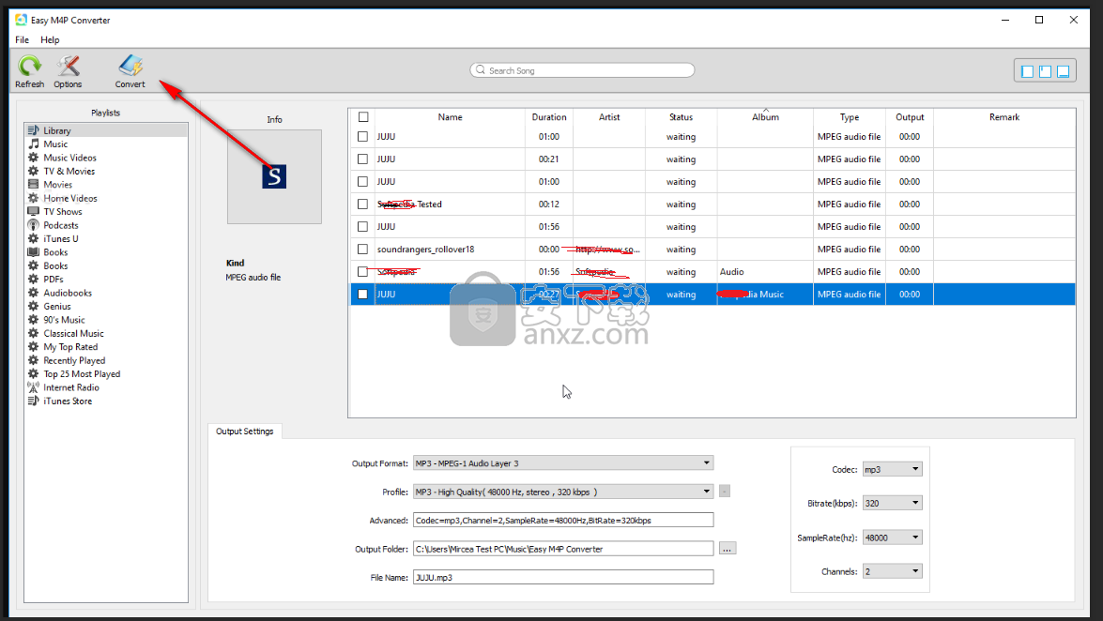Image resolution: width=1103 pixels, height=621 pixels.
Task: Check the JUJU 00:21 row checkbox
Action: tap(363, 159)
